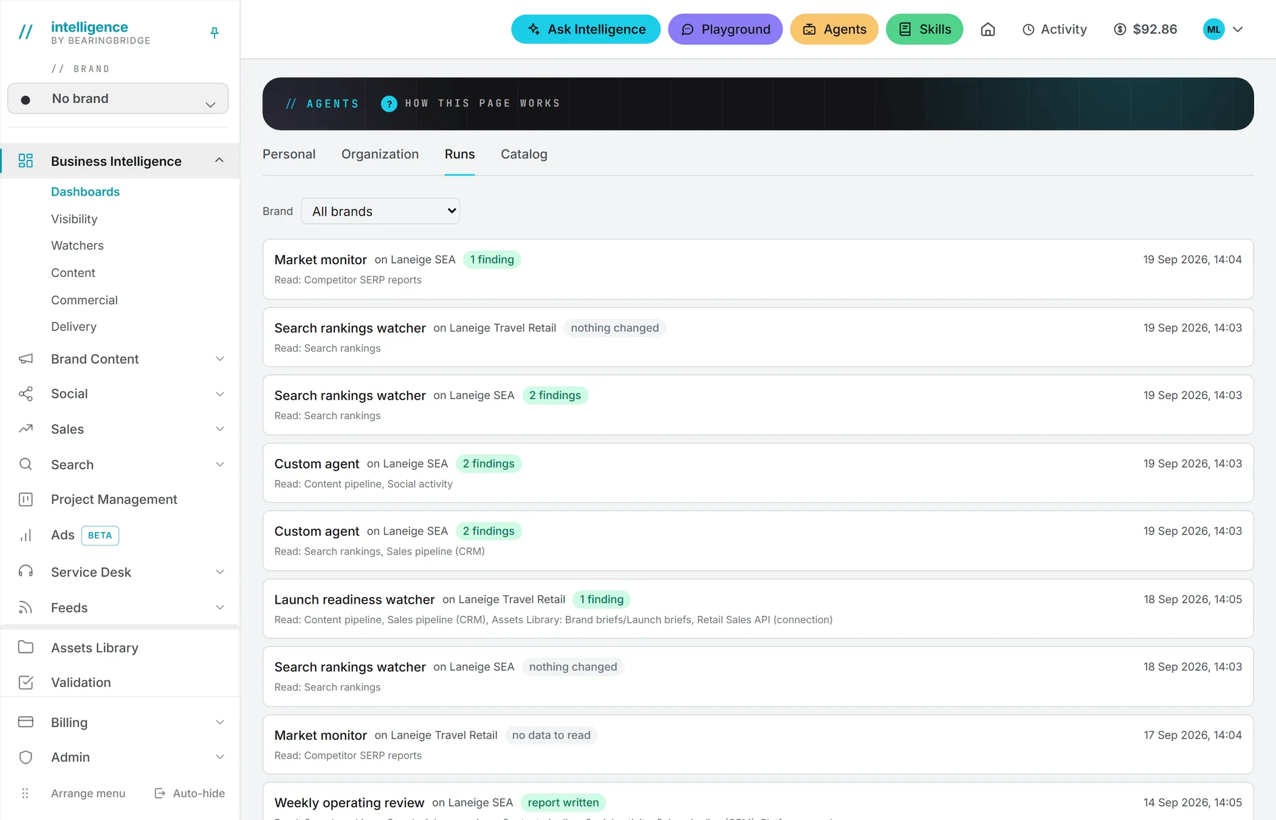Click the Brand Content megaphone icon
This screenshot has height=820, width=1276.
(26, 359)
